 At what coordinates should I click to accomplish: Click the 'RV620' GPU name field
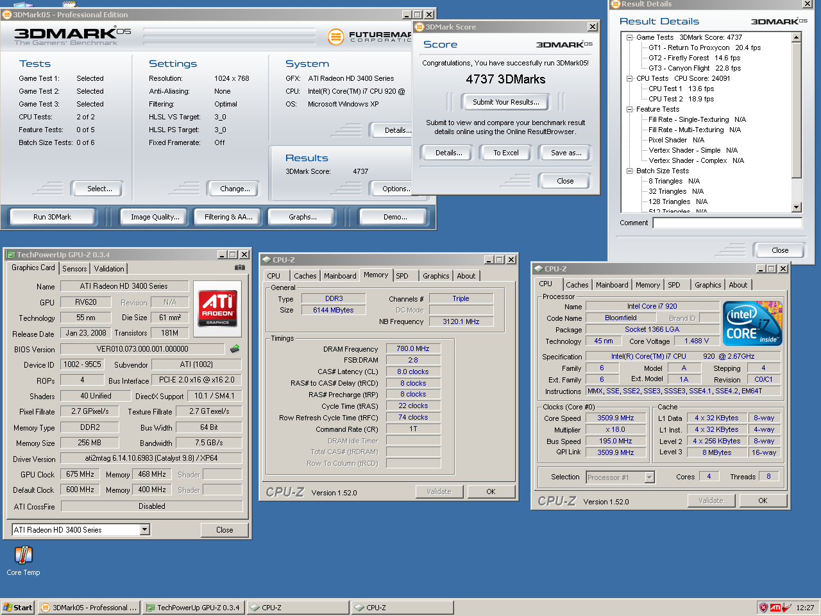tap(85, 302)
